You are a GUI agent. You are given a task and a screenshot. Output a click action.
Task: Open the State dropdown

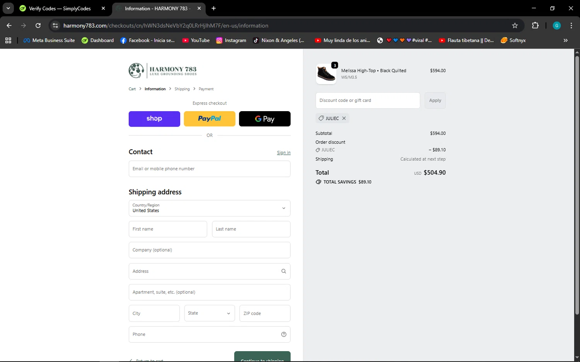pyautogui.click(x=210, y=313)
